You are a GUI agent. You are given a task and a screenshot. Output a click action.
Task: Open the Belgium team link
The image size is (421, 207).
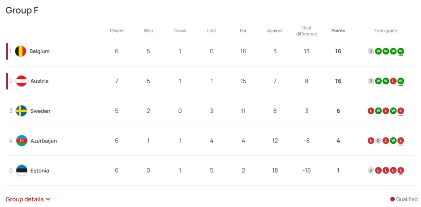click(x=39, y=51)
